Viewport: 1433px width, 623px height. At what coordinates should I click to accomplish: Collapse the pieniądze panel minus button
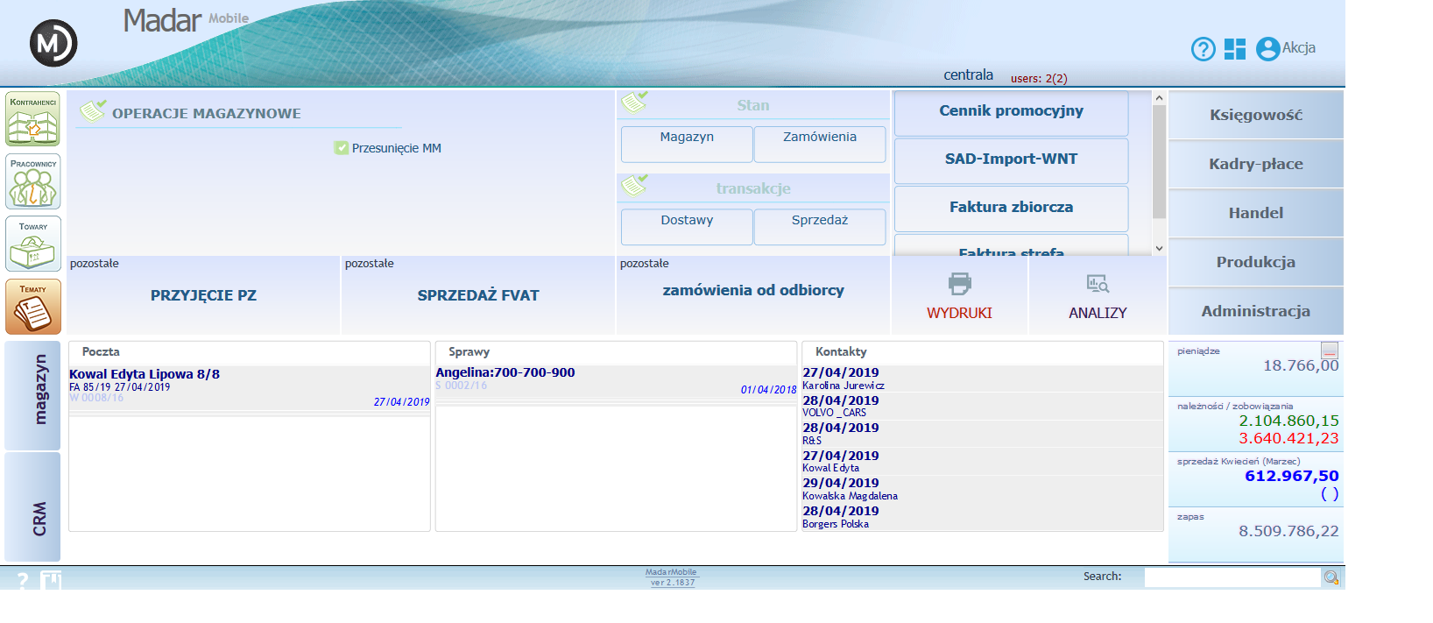(x=1330, y=350)
